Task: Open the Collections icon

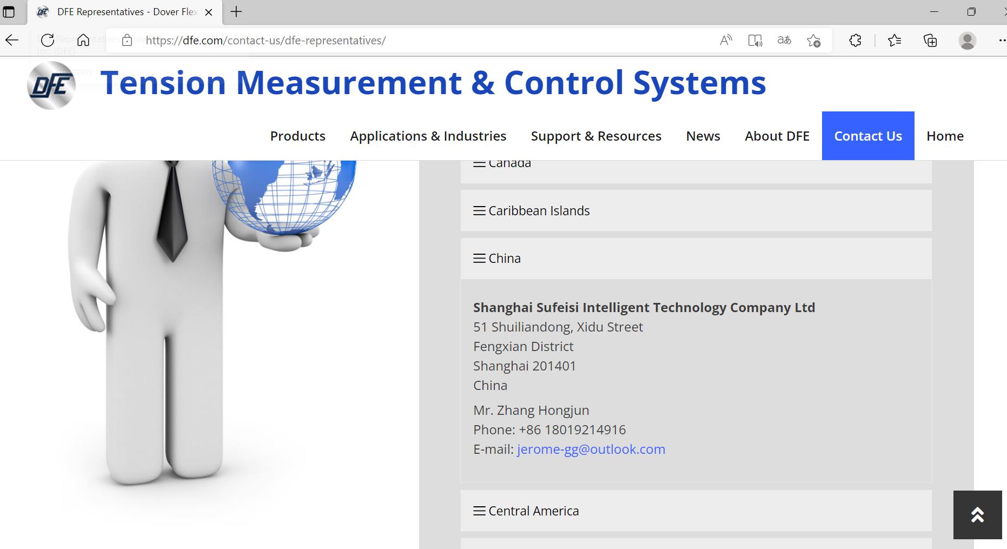Action: [930, 40]
